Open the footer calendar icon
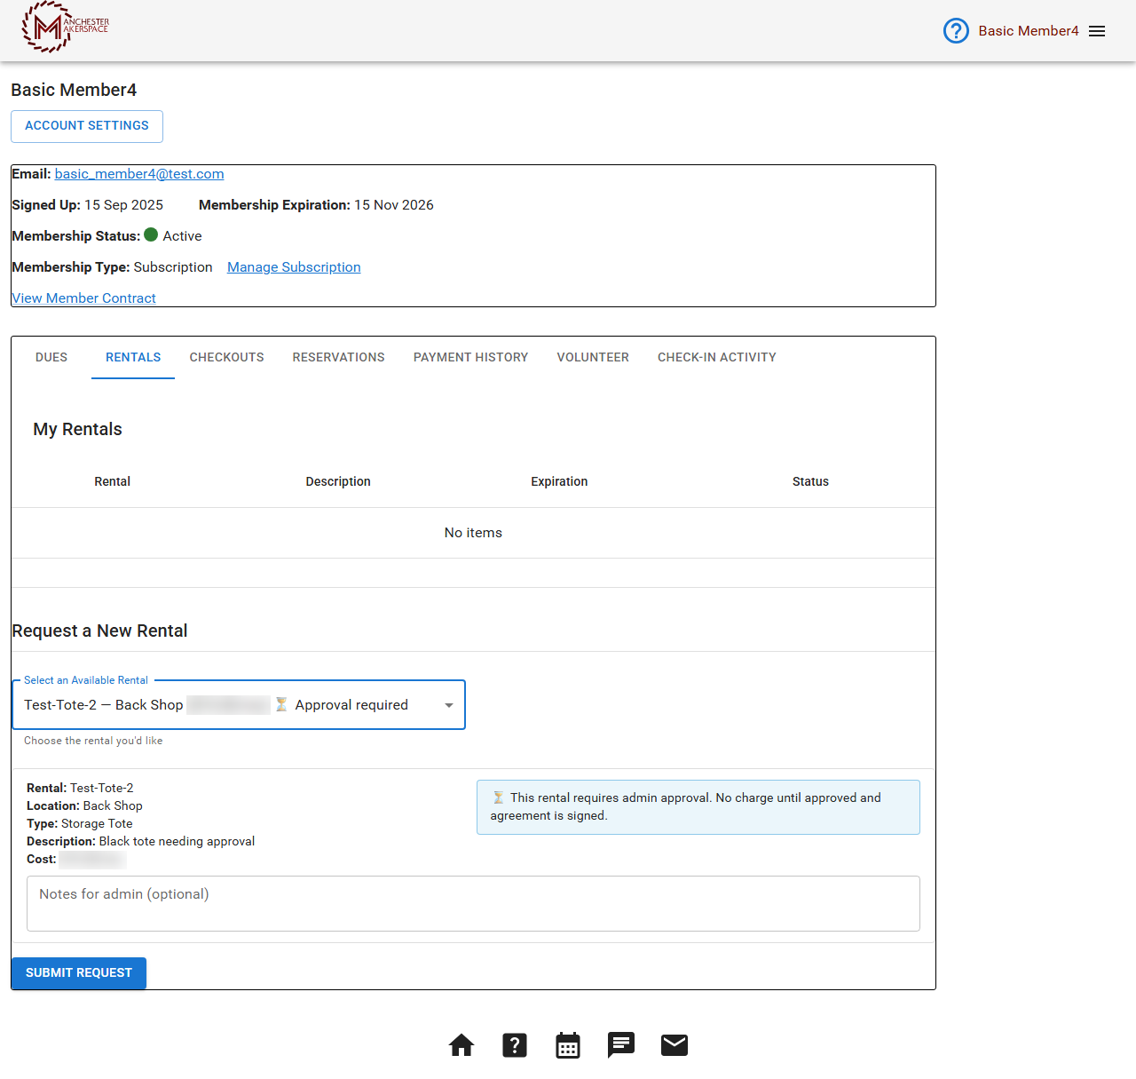Viewport: 1136px width, 1079px height. point(568,1045)
